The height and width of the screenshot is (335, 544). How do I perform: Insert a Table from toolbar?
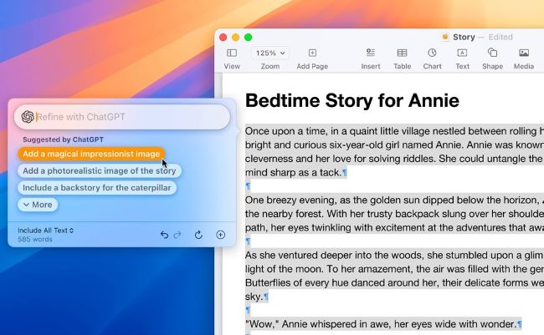pos(402,53)
